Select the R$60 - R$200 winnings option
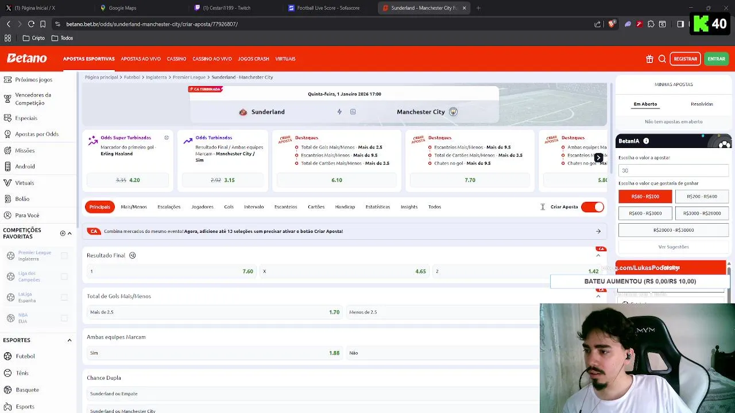735x413 pixels. point(645,196)
